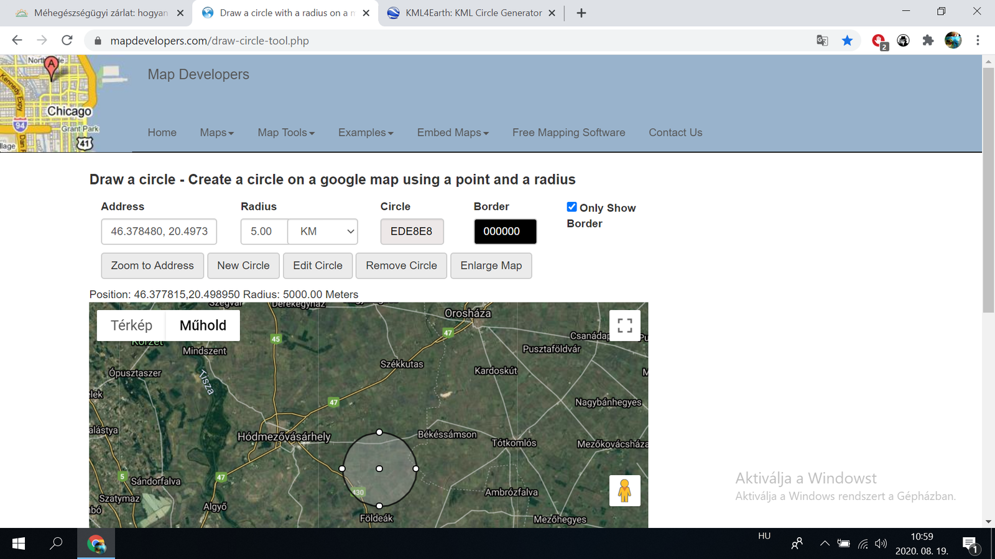Click the New Circle button
995x559 pixels.
coord(243,266)
